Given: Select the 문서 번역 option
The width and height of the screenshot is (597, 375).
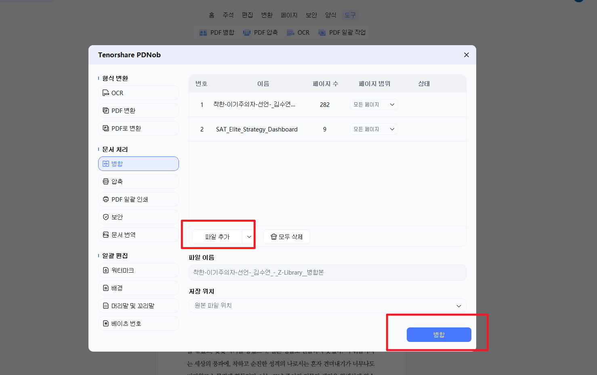Looking at the screenshot, I should (139, 235).
